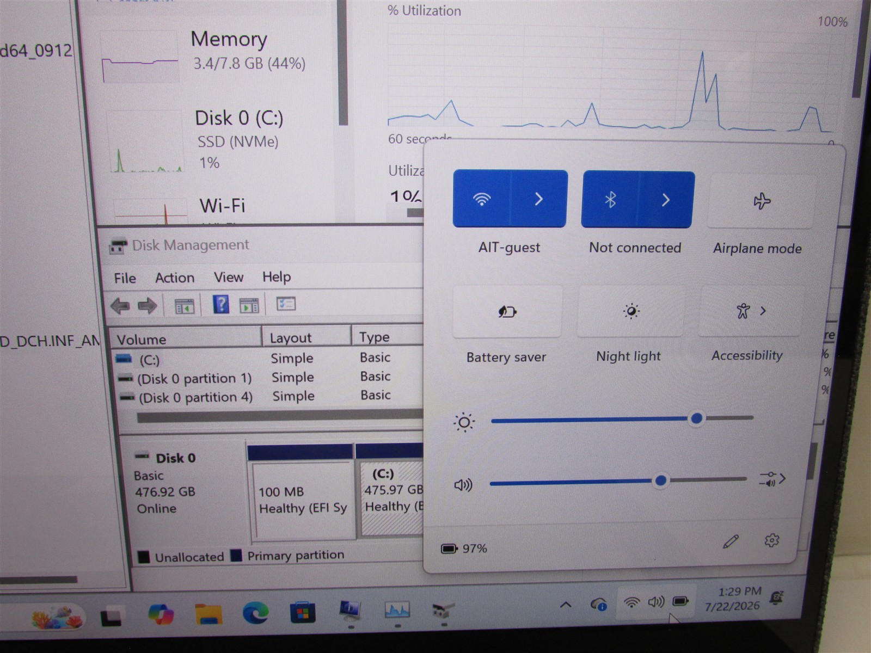
Task: Sort by the Type column header
Action: coord(388,336)
